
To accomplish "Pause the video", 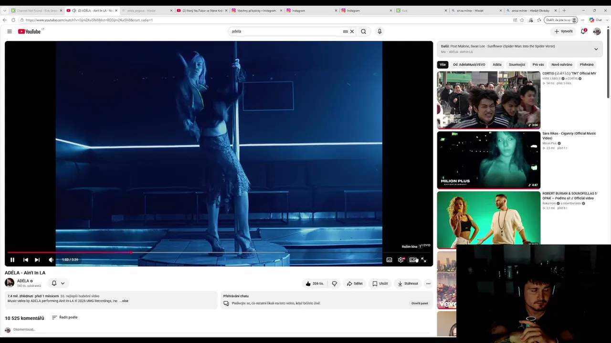I will click(12, 260).
